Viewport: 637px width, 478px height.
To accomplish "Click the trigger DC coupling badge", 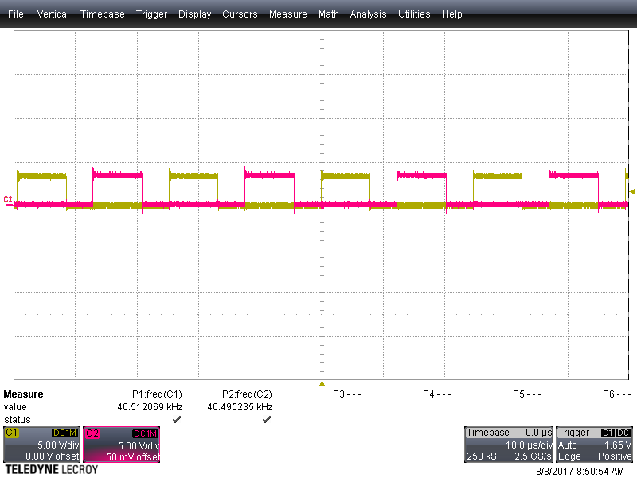I will pyautogui.click(x=623, y=433).
